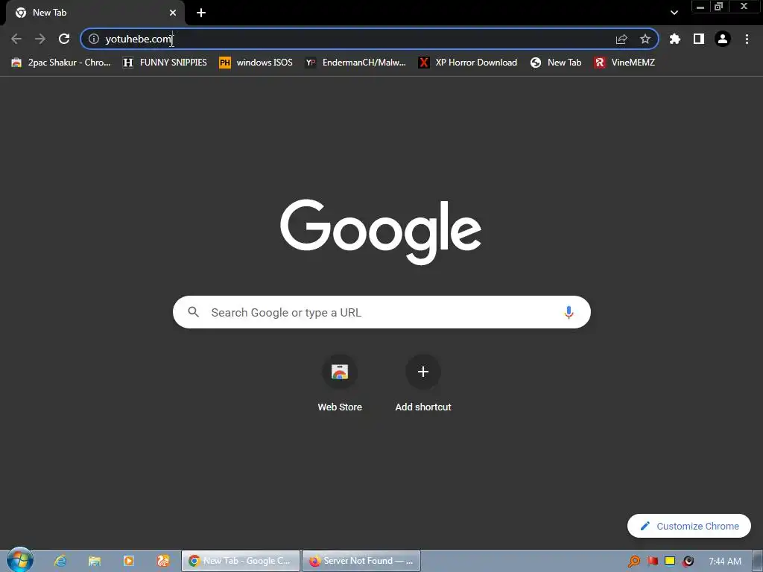Open the FUNNY SNIPPIES bookmark
This screenshot has height=572, width=763.
click(165, 63)
